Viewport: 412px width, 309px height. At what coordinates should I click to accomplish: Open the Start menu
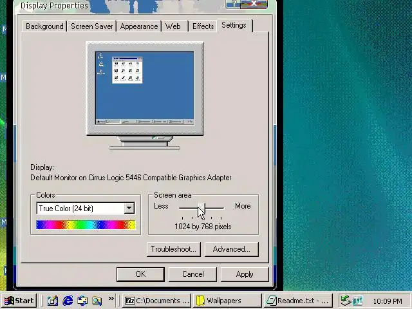point(19,301)
